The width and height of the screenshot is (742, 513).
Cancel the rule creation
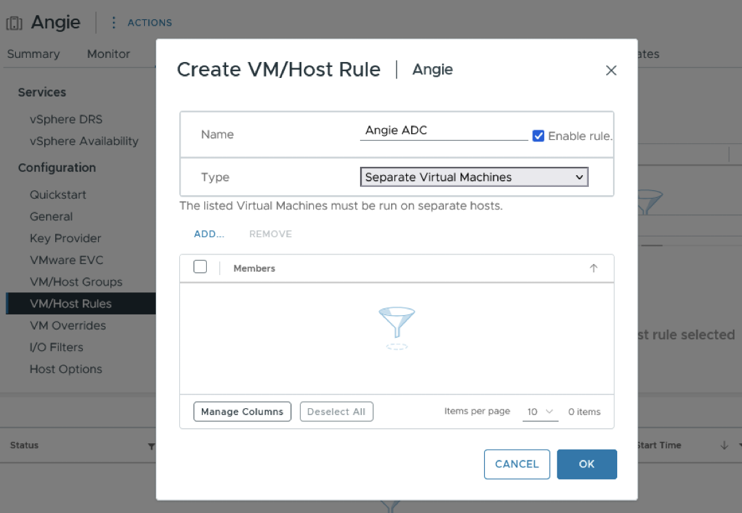[x=517, y=464]
